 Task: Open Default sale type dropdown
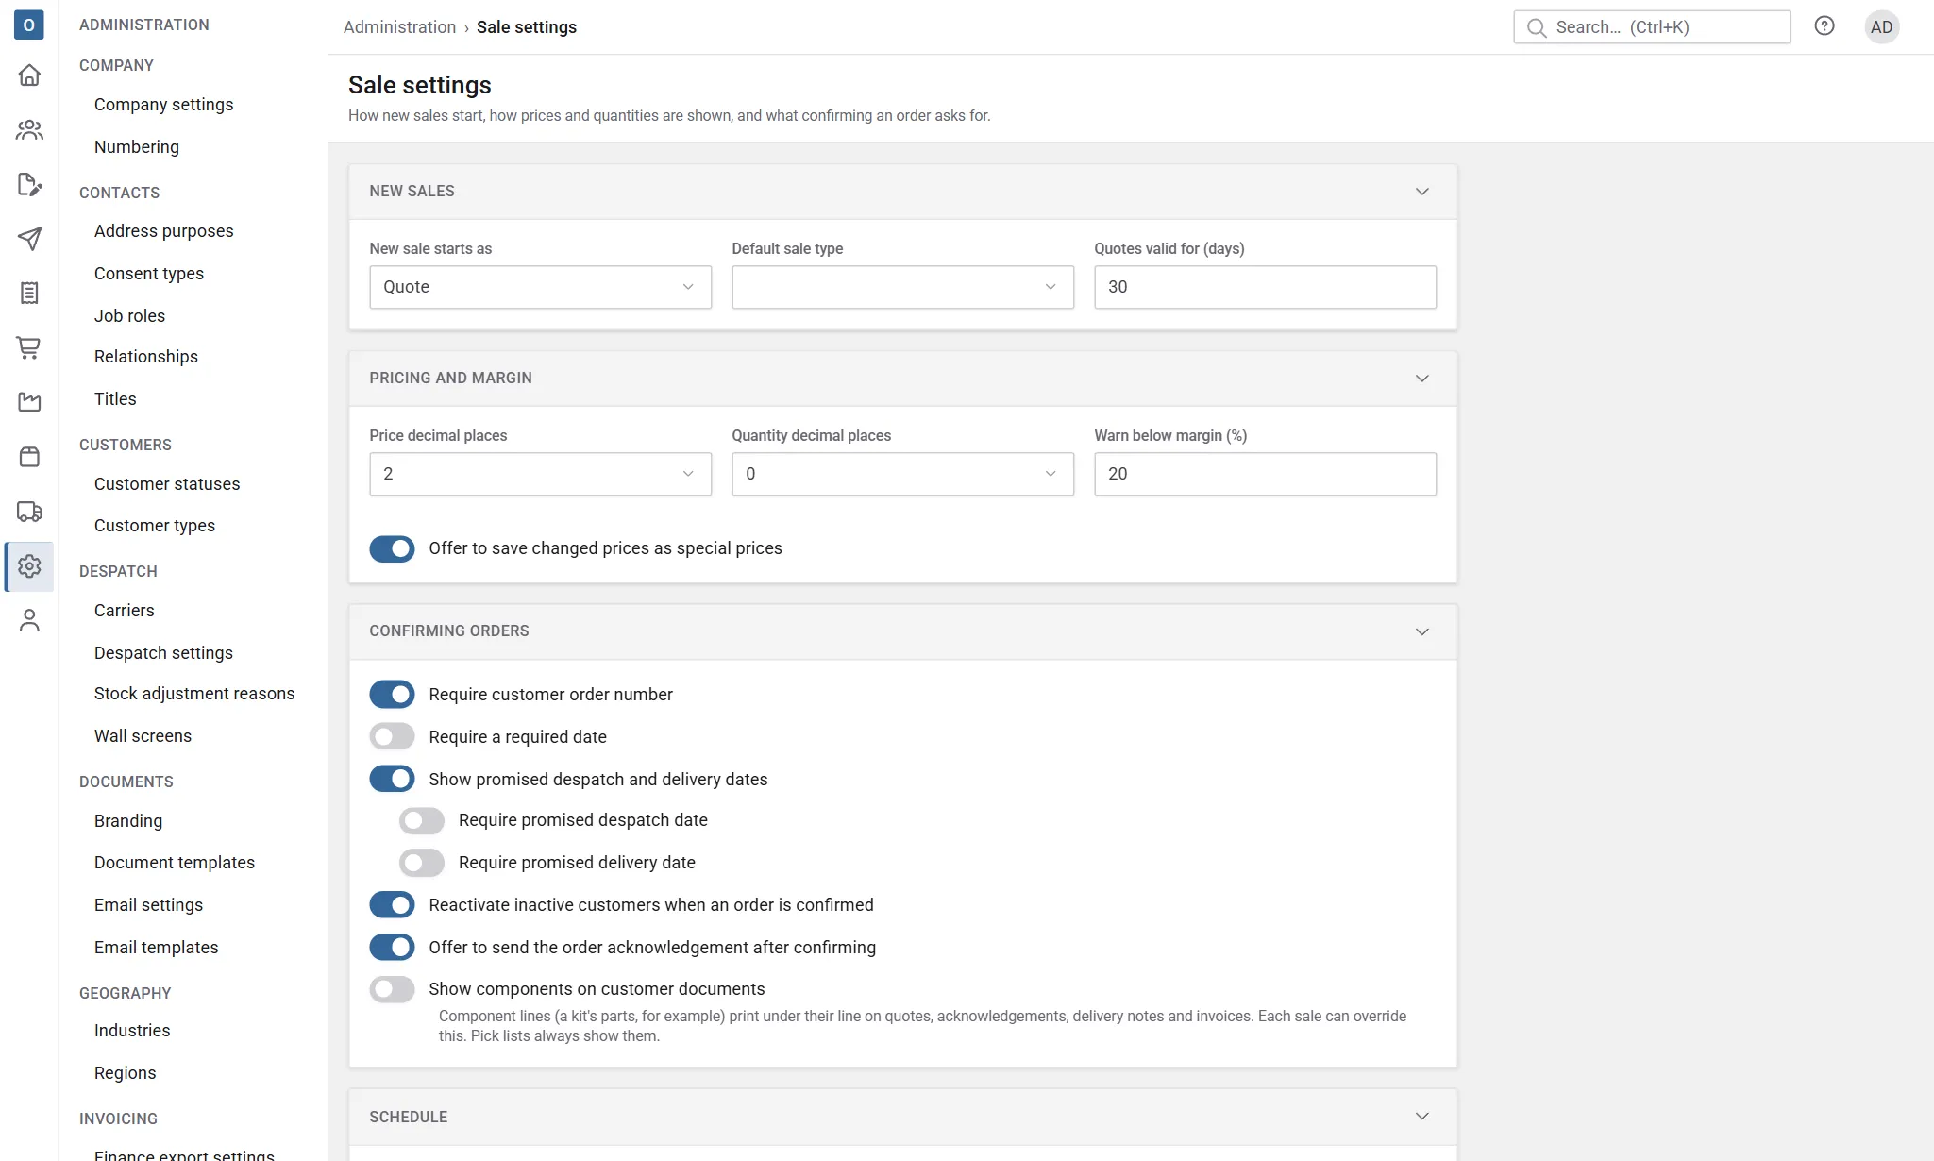[902, 287]
